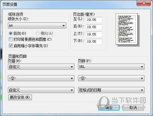Click the 更改字体 (N) button
Viewport: 153px width, 116px height.
click(x=20, y=97)
